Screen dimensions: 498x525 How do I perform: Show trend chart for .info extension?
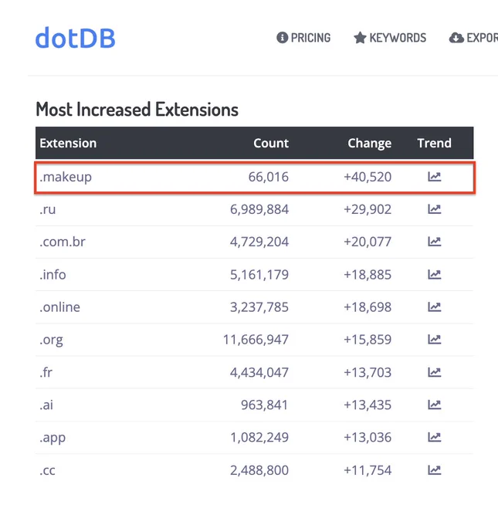click(x=435, y=275)
